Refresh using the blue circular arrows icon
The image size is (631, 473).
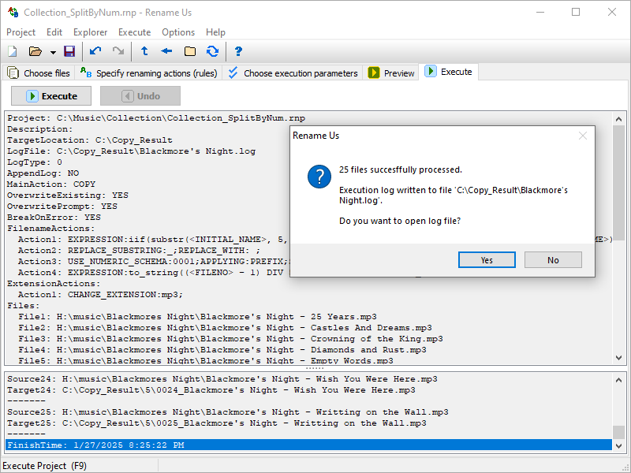212,51
